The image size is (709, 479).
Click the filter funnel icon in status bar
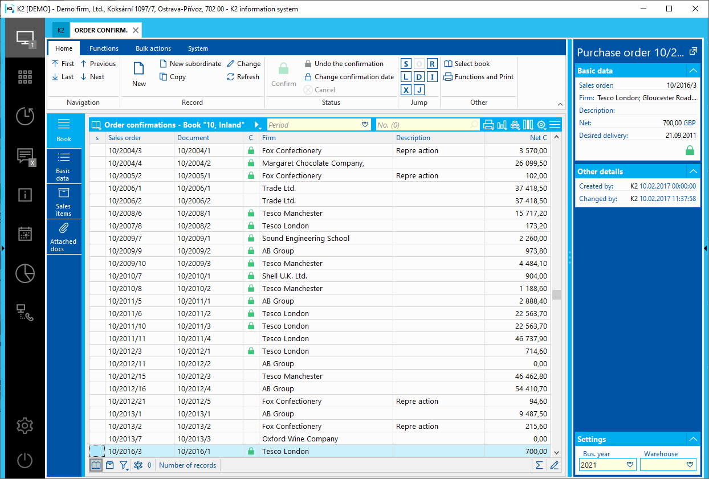pyautogui.click(x=124, y=465)
